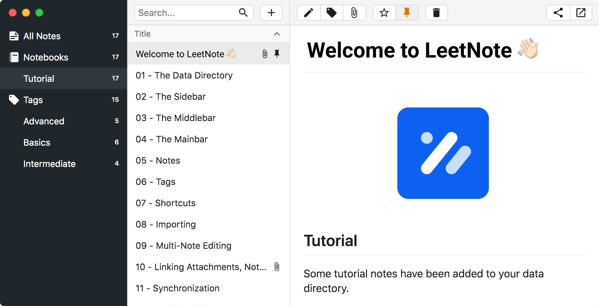
Task: Open note '07 - Shortcuts'
Action: click(166, 203)
